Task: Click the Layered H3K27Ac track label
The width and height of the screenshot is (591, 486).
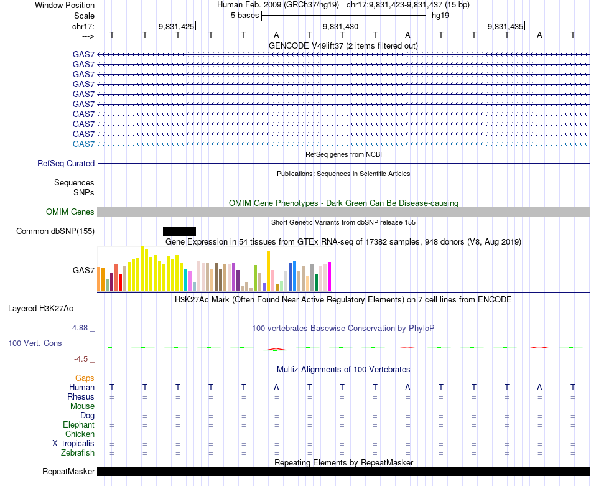Action: tap(40, 309)
